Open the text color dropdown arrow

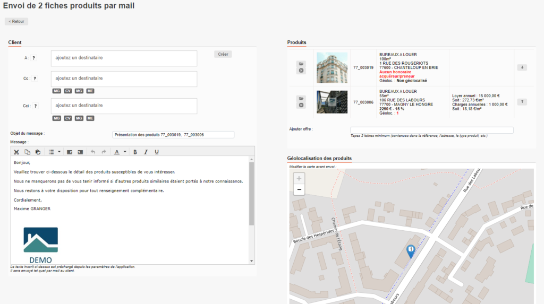tap(124, 152)
